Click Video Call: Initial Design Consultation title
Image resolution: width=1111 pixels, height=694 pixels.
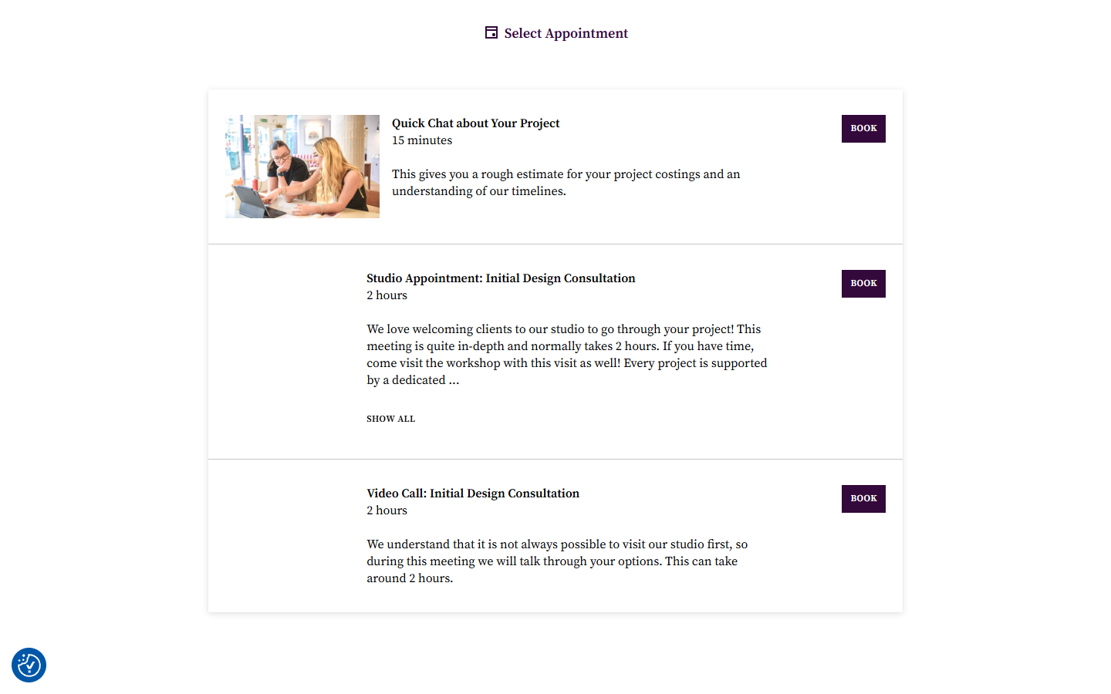[473, 494]
